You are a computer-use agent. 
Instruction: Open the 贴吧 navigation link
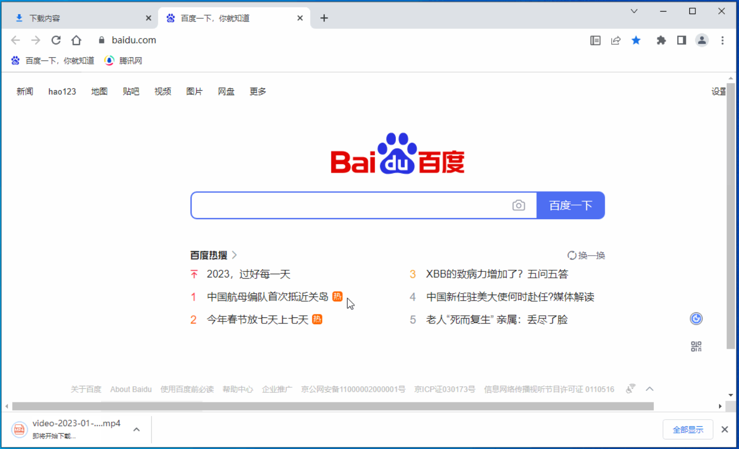[x=131, y=92]
